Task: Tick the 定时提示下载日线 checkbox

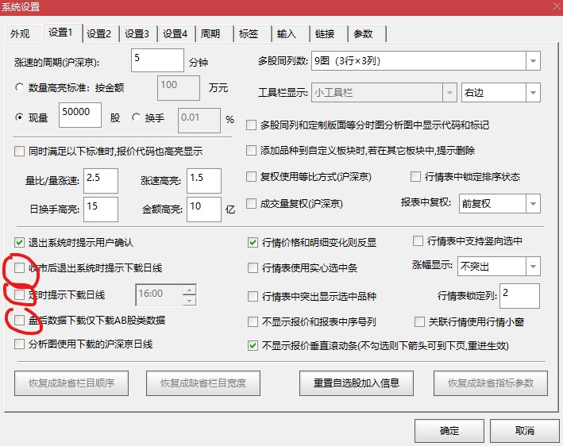Action: (20, 295)
